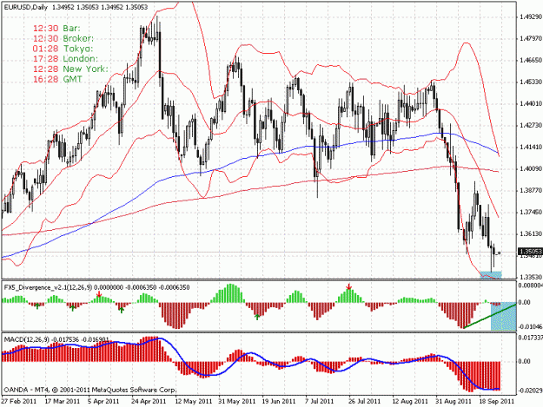Image resolution: width=543 pixels, height=407 pixels.
Task: Click the red sell arrow above the 5 Apr divergence bars
Action: pos(99,294)
